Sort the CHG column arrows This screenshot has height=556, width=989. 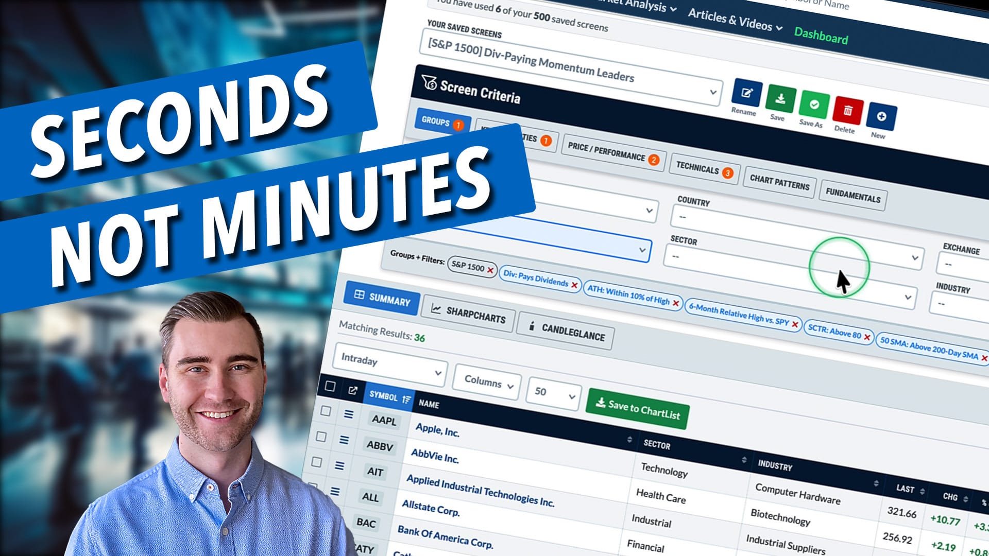(966, 499)
